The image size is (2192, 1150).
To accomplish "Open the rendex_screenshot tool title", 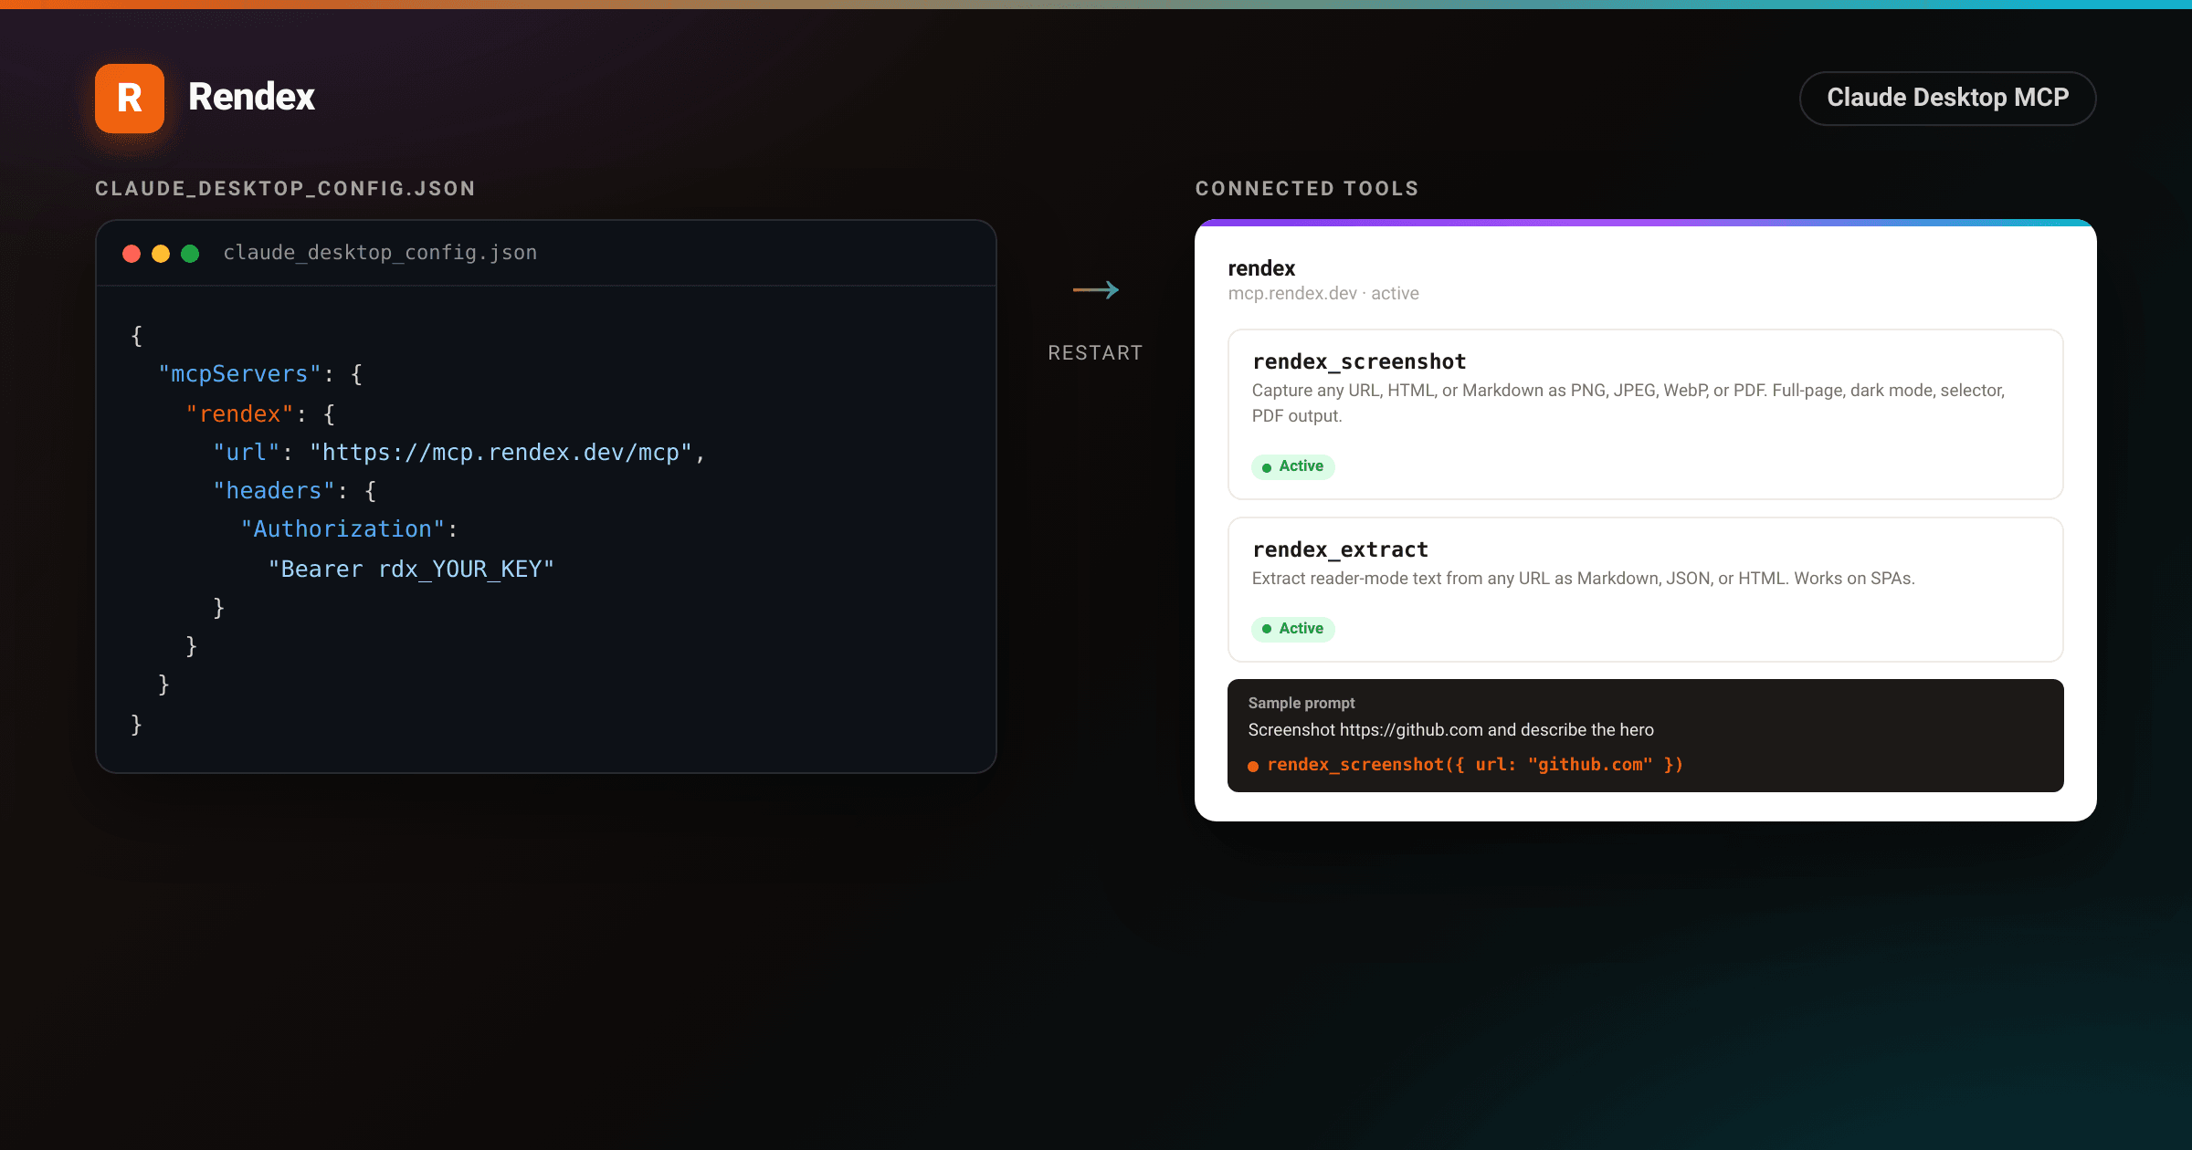I will point(1359,362).
